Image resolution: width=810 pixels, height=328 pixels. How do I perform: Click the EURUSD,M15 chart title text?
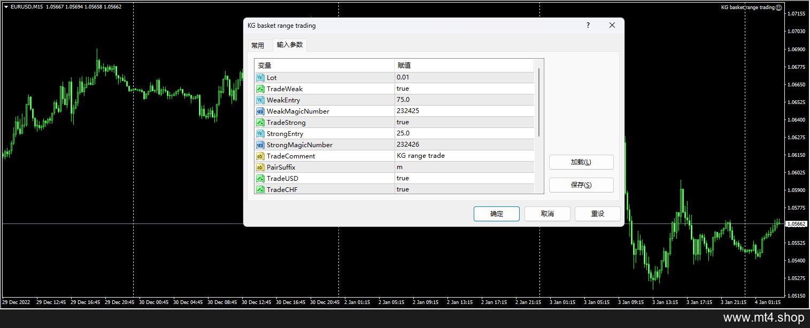(27, 7)
